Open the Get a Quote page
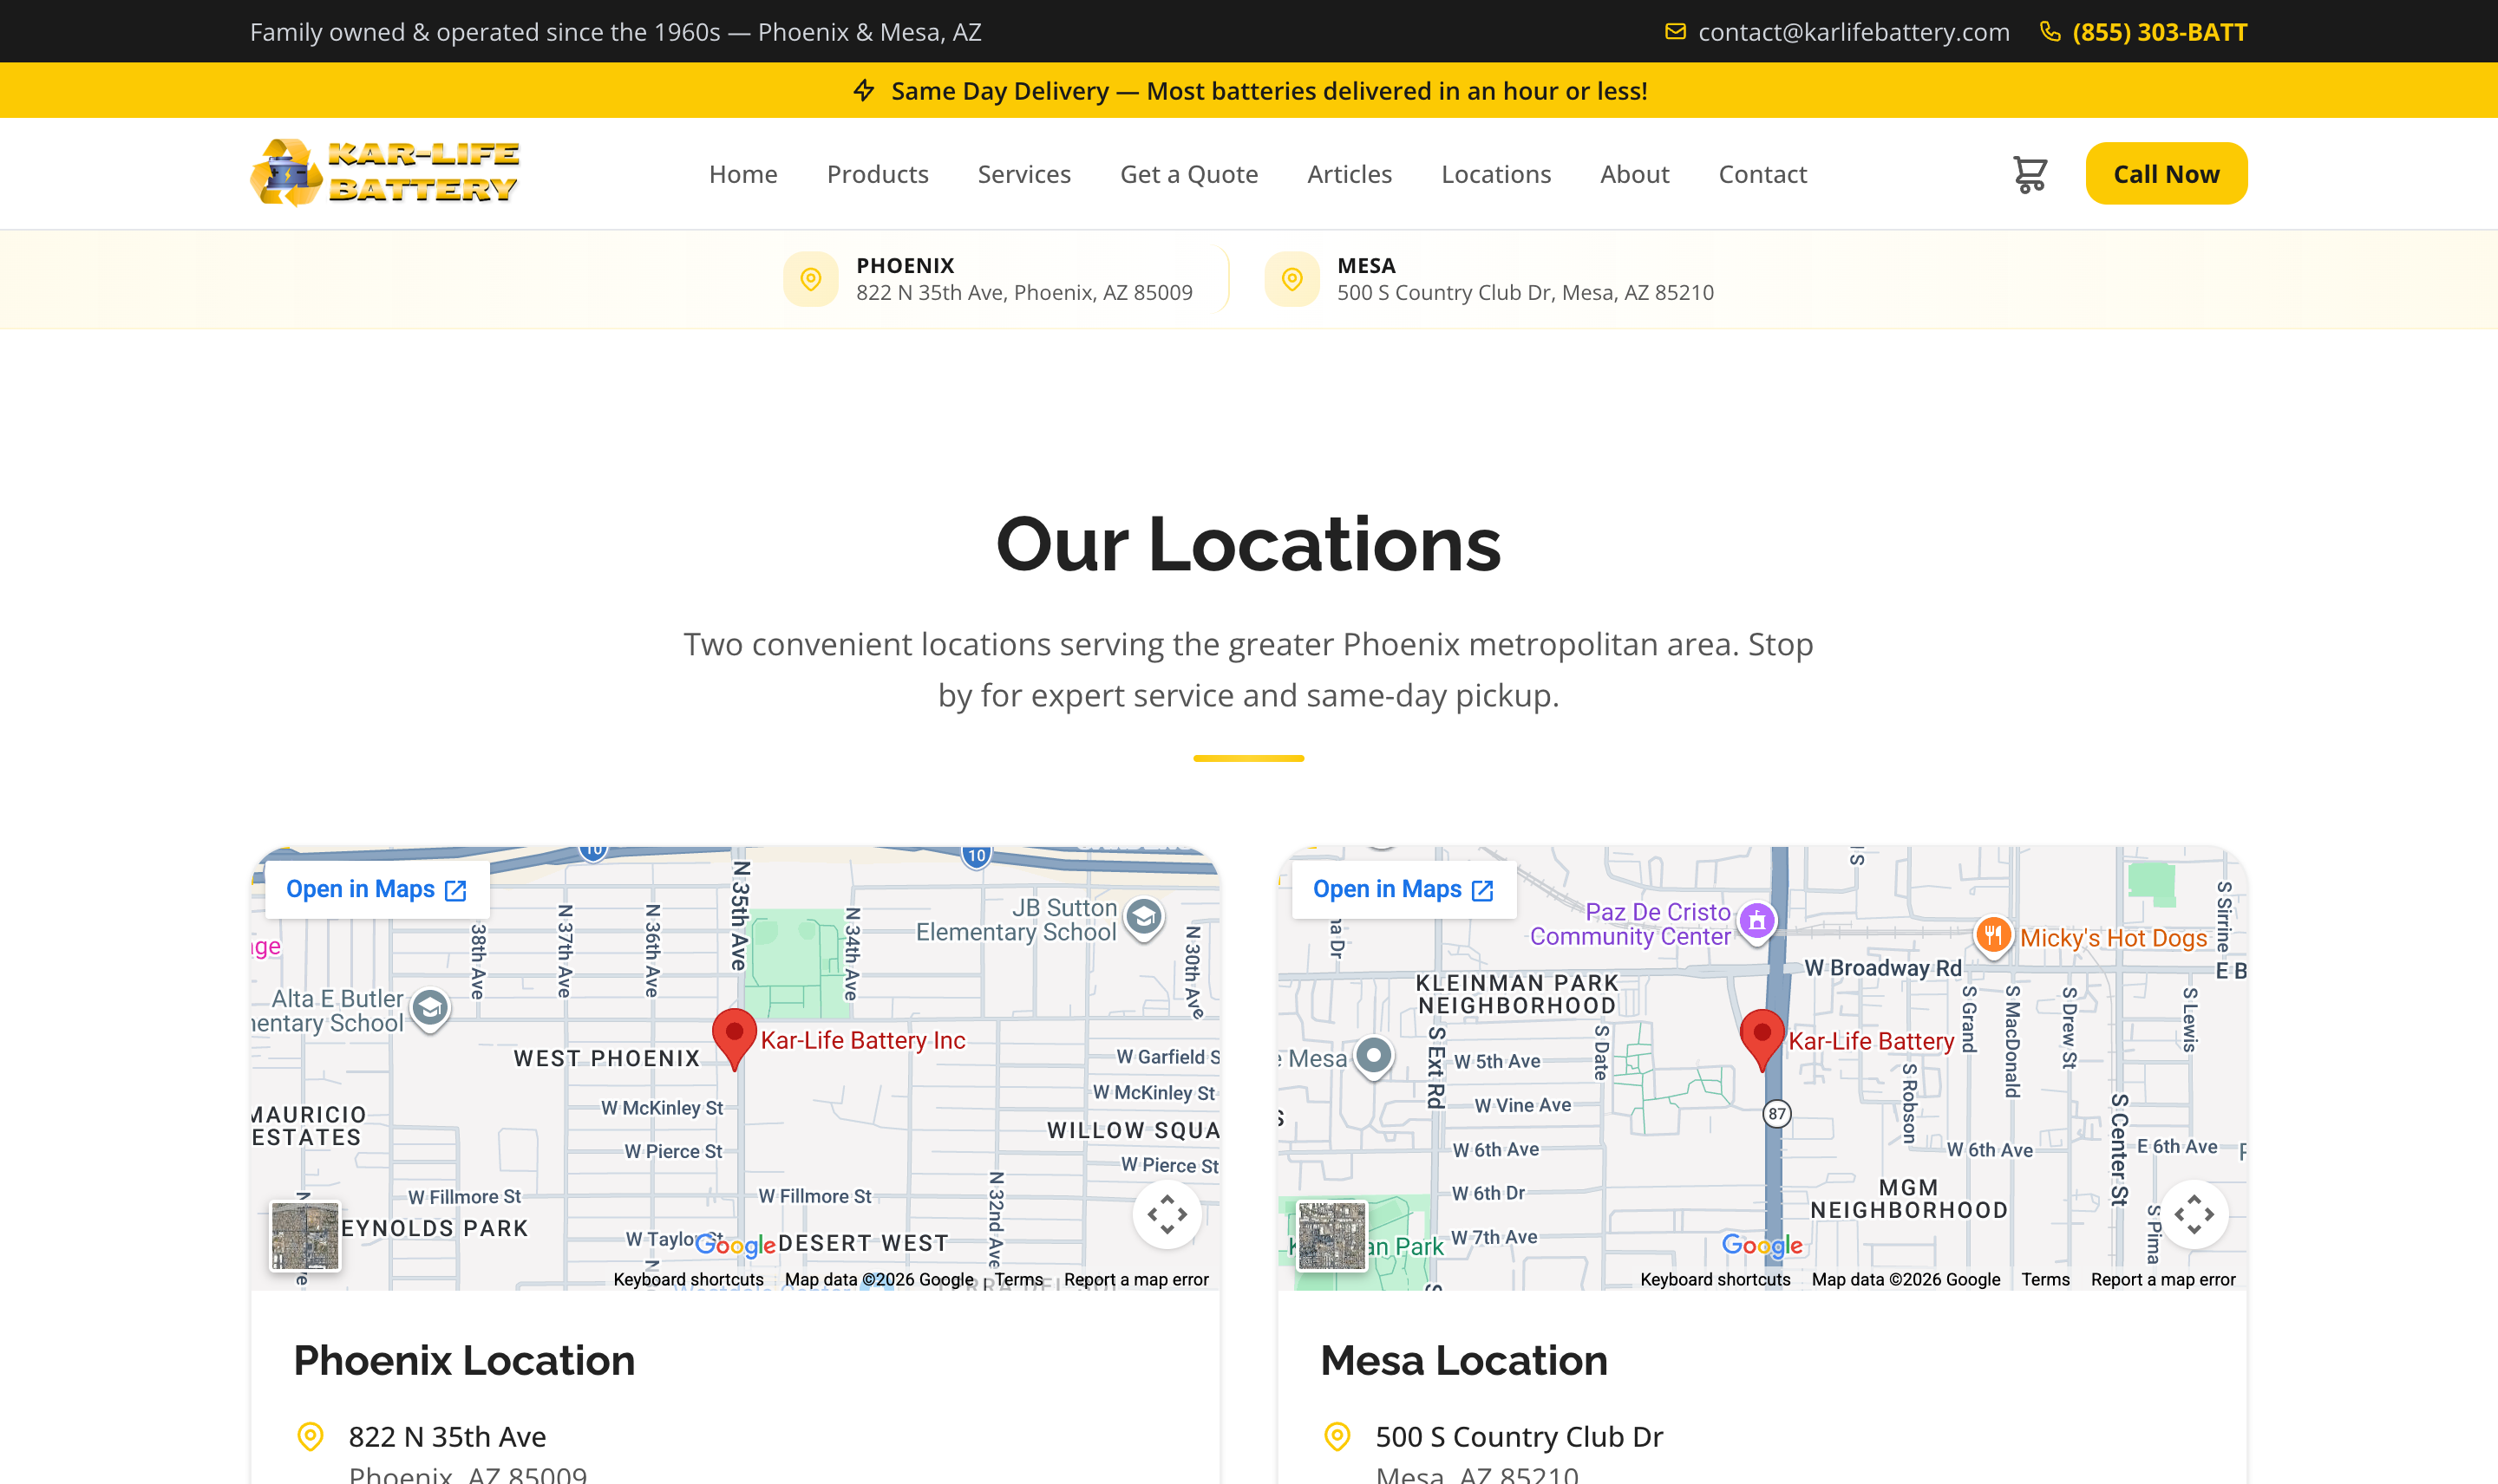Image resolution: width=2498 pixels, height=1484 pixels. [x=1188, y=174]
